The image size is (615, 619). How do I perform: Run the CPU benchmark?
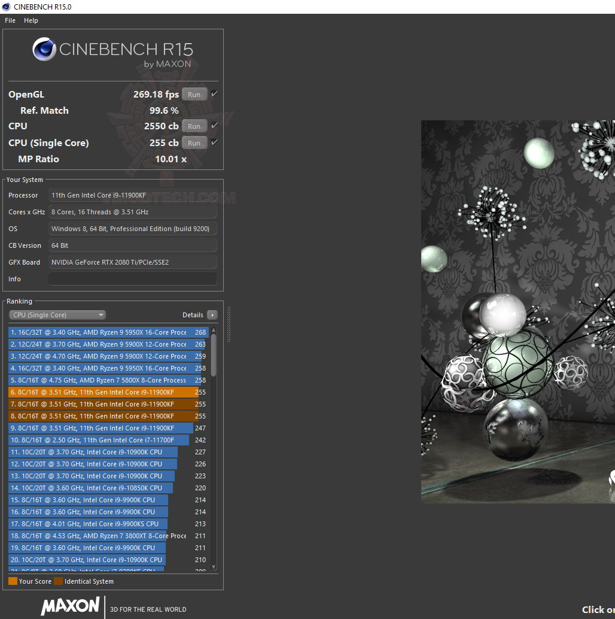(x=194, y=126)
